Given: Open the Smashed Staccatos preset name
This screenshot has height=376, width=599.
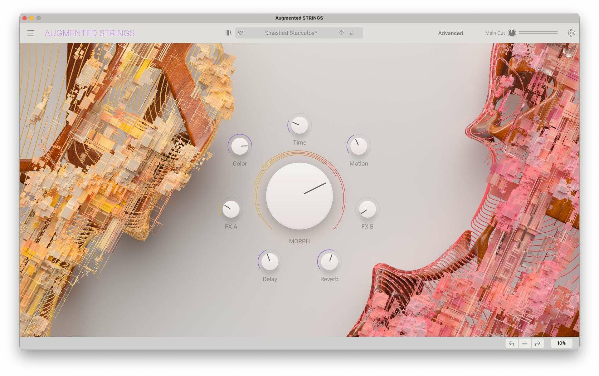Looking at the screenshot, I should [x=291, y=33].
